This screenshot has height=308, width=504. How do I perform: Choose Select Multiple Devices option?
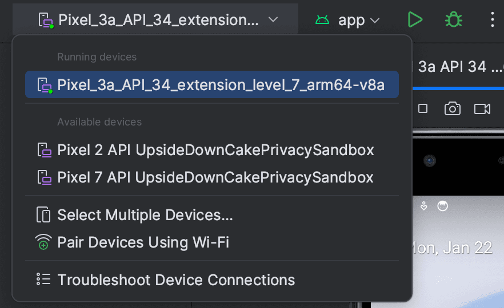coord(212,214)
